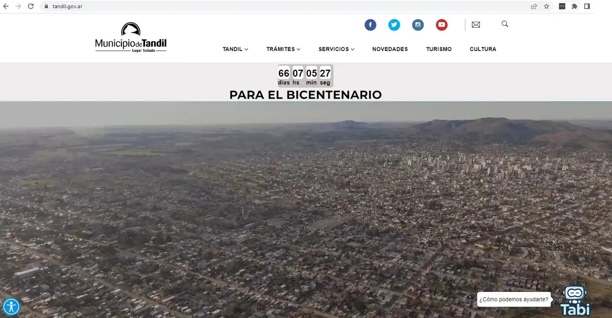Navigate to the CULTURA page

(483, 49)
